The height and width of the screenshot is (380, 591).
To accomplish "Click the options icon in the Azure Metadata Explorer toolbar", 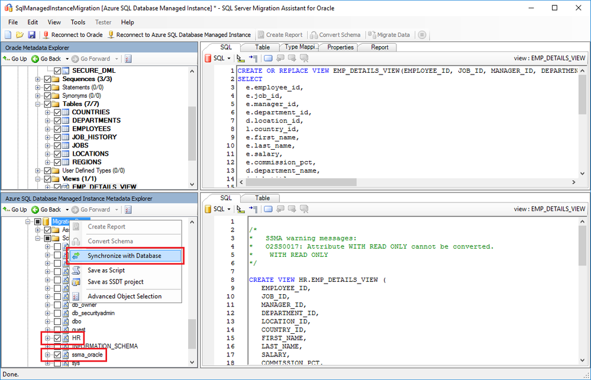I will [x=128, y=210].
